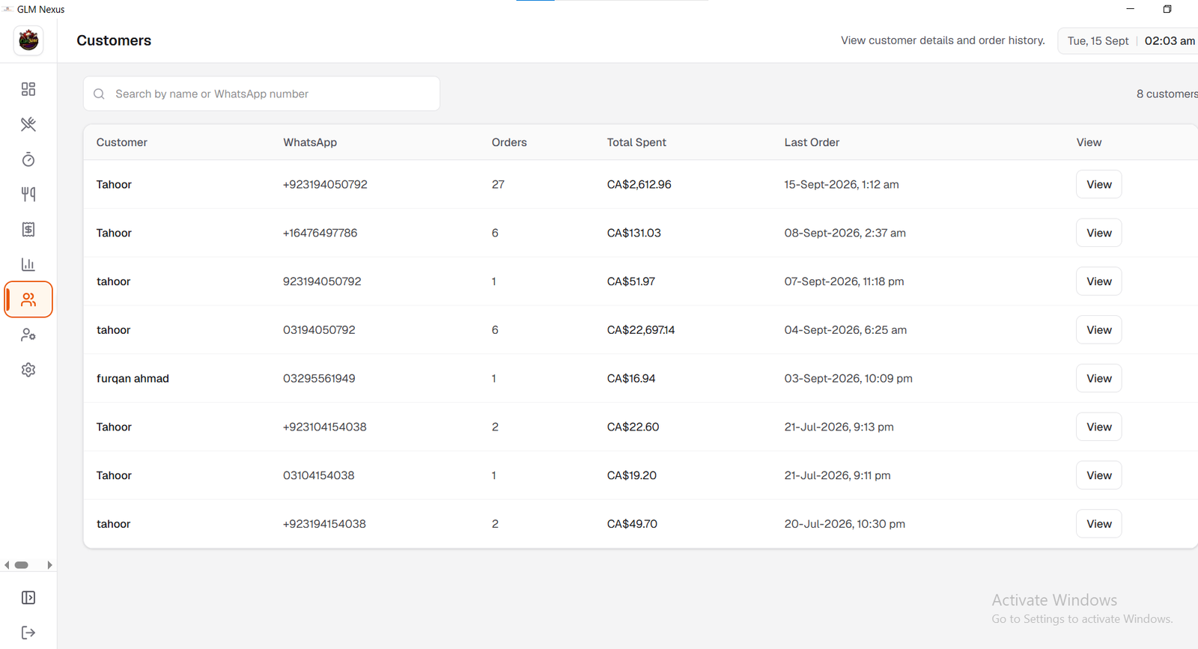Click the 15-Sept-2026, 1:12 am last order
The width and height of the screenshot is (1198, 649).
[842, 184]
